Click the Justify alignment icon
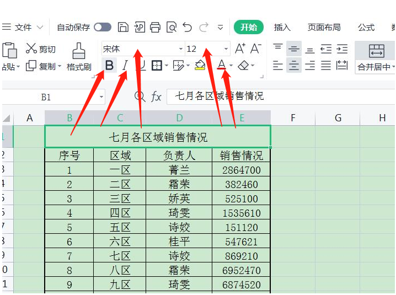The image size is (396, 295). pos(326,66)
